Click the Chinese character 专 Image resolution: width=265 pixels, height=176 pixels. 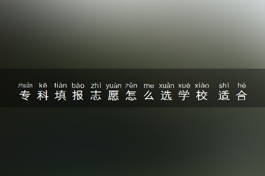tap(25, 95)
